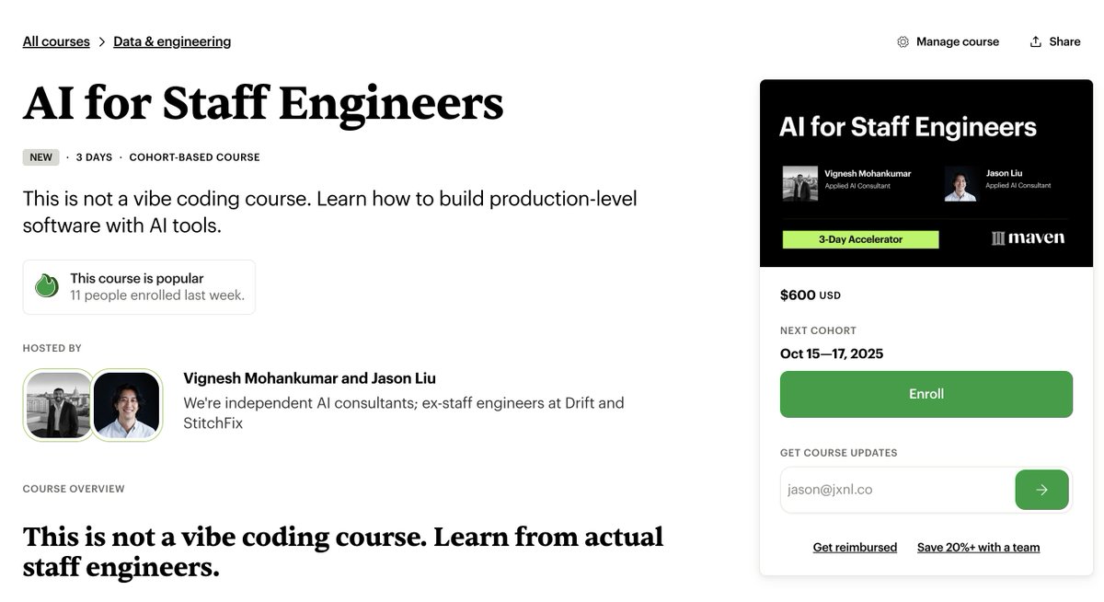The width and height of the screenshot is (1104, 602).
Task: Go to Data & engineering category
Action: point(172,41)
